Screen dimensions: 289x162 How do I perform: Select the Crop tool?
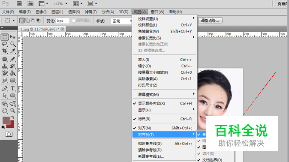[x=5, y=51]
